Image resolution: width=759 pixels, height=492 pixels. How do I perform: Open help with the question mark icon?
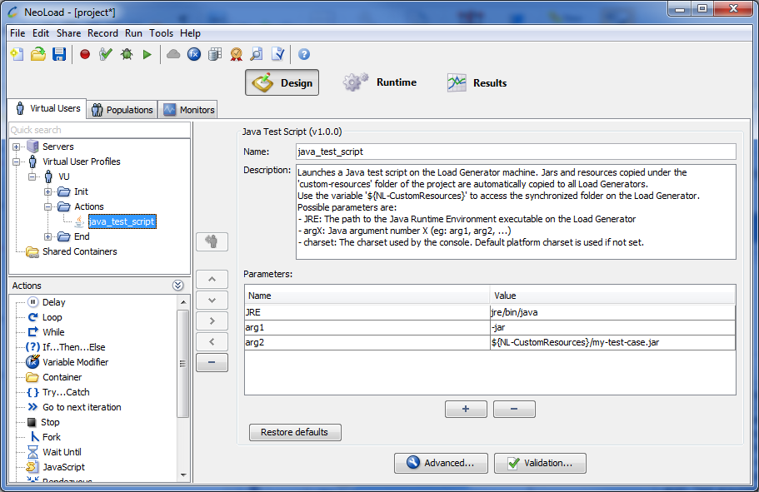(x=304, y=54)
